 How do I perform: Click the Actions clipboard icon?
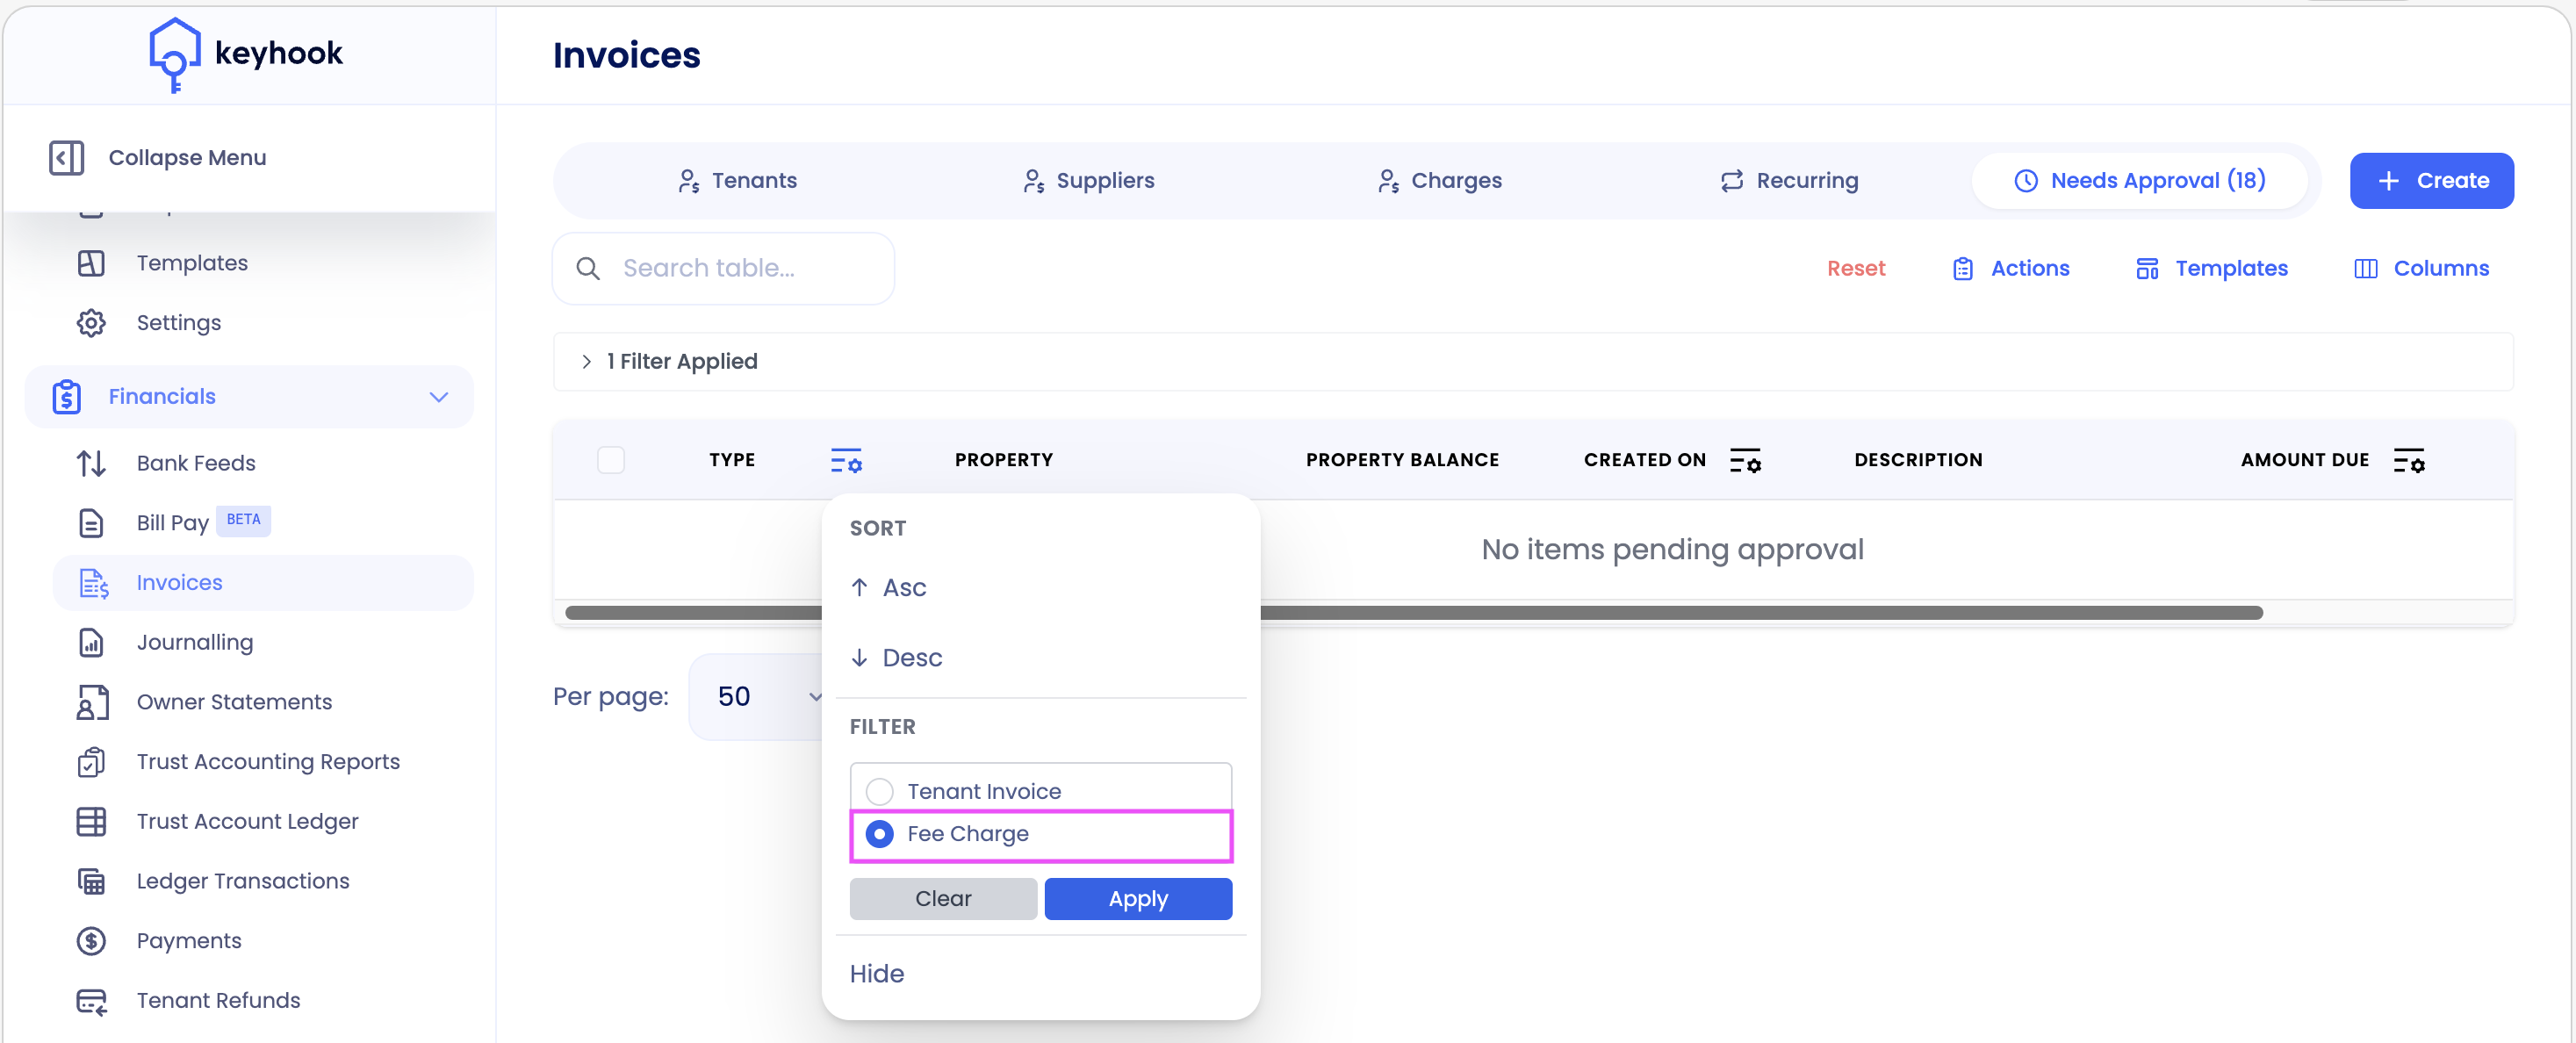(x=1963, y=268)
